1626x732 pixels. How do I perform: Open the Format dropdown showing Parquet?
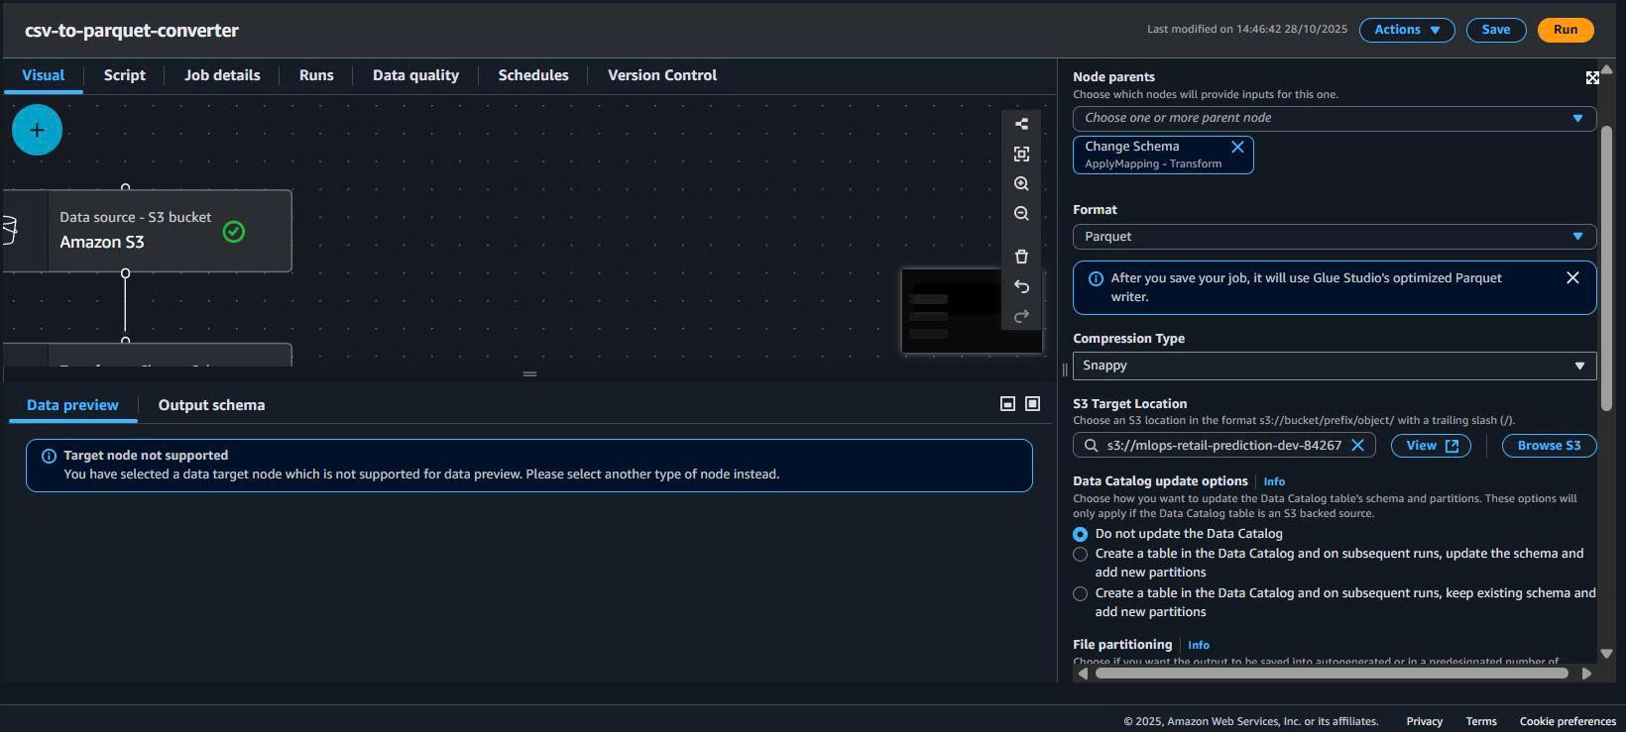click(x=1334, y=237)
